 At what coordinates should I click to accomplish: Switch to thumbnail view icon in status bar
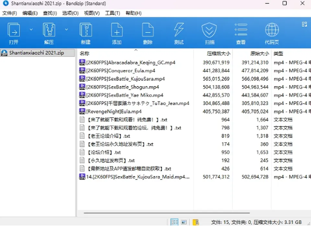pos(184,222)
